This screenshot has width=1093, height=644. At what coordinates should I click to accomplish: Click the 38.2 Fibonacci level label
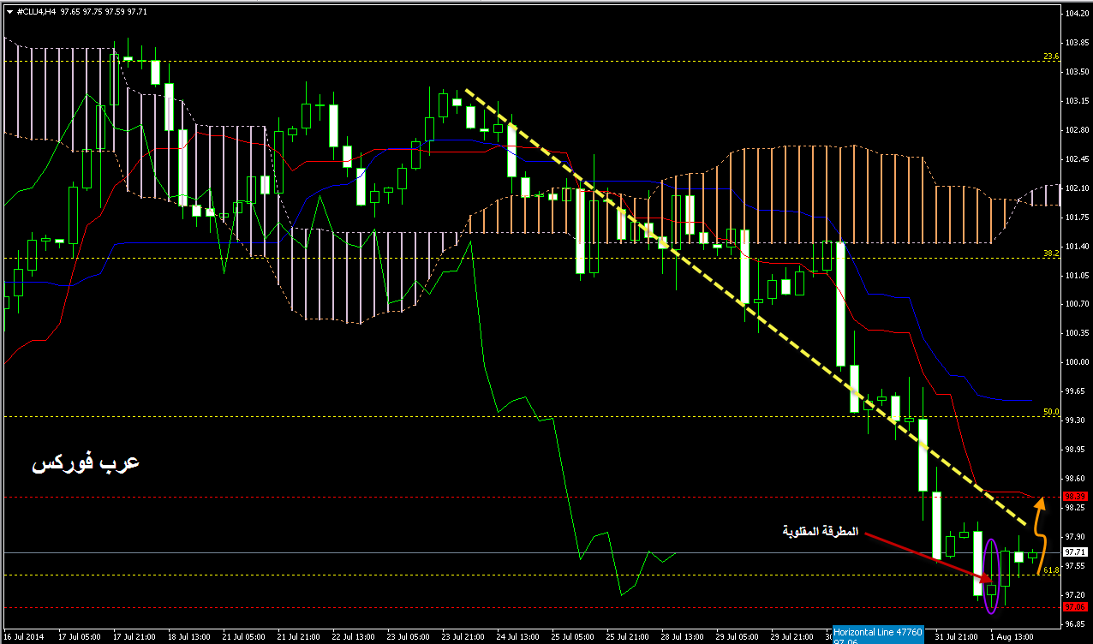1051,253
